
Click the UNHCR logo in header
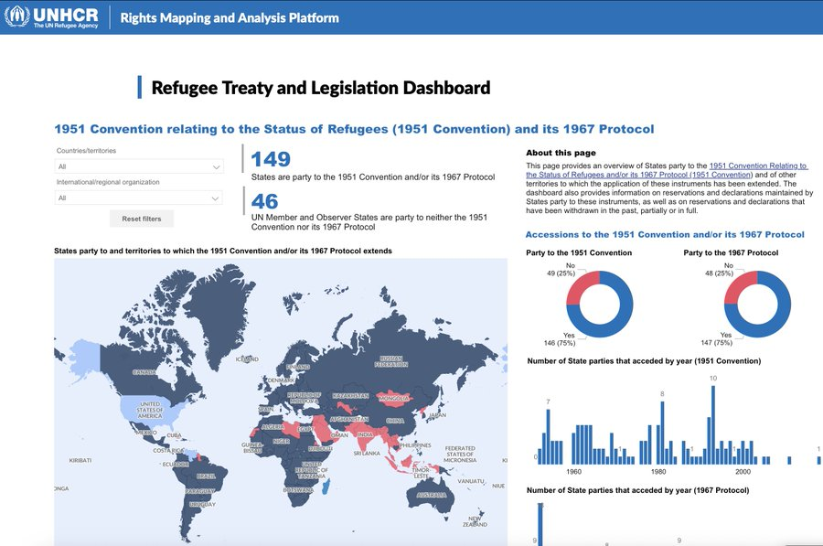(51, 16)
